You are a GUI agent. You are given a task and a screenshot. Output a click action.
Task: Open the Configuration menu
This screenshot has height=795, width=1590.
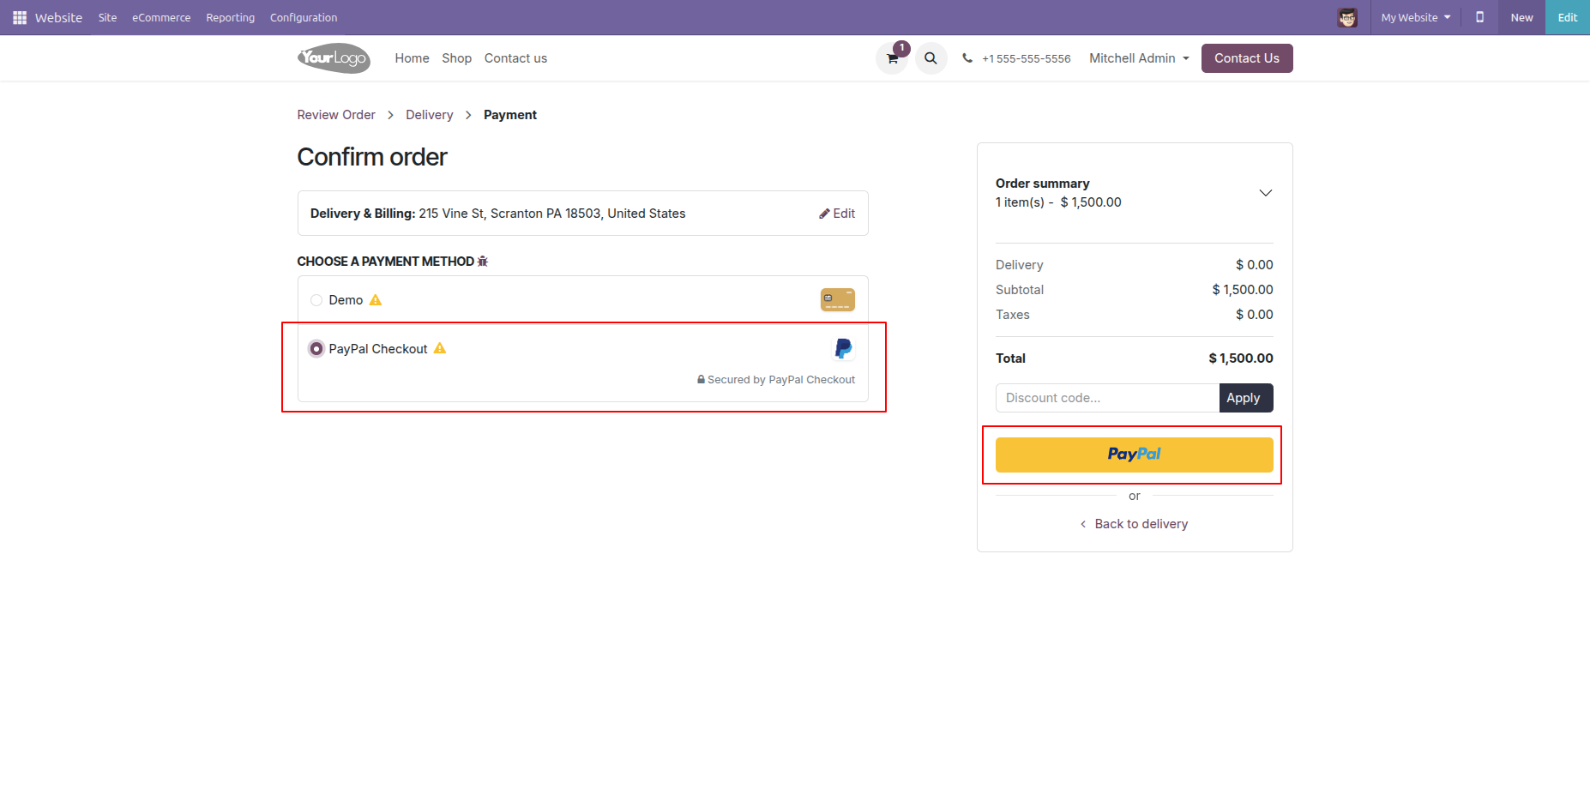click(x=304, y=17)
